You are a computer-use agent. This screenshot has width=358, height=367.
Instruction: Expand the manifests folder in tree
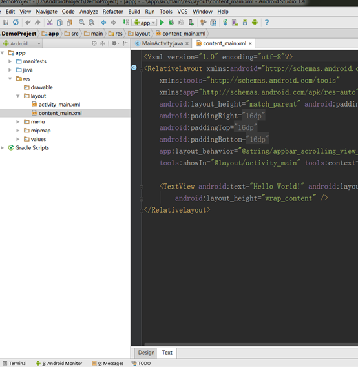pos(10,61)
